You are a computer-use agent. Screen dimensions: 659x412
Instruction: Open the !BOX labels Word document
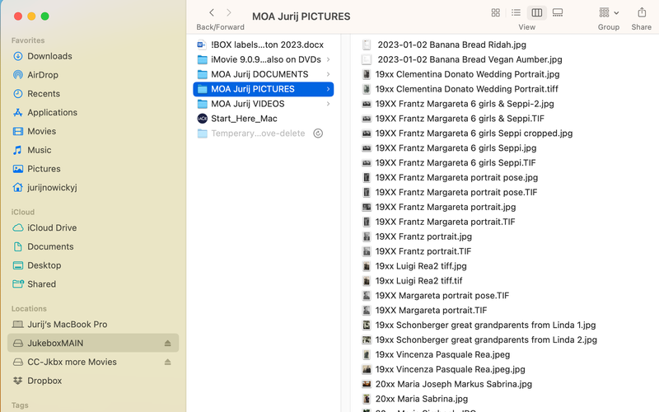(257, 44)
